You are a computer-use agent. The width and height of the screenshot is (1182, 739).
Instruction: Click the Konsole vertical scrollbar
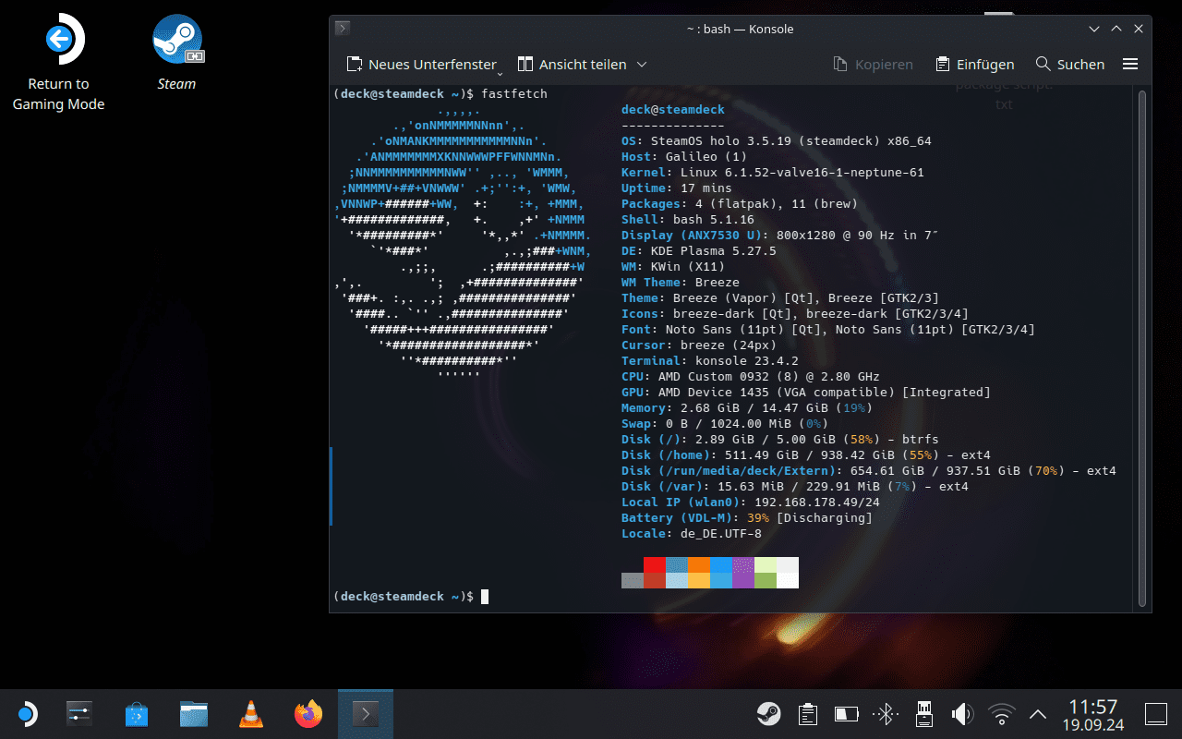pyautogui.click(x=1142, y=346)
